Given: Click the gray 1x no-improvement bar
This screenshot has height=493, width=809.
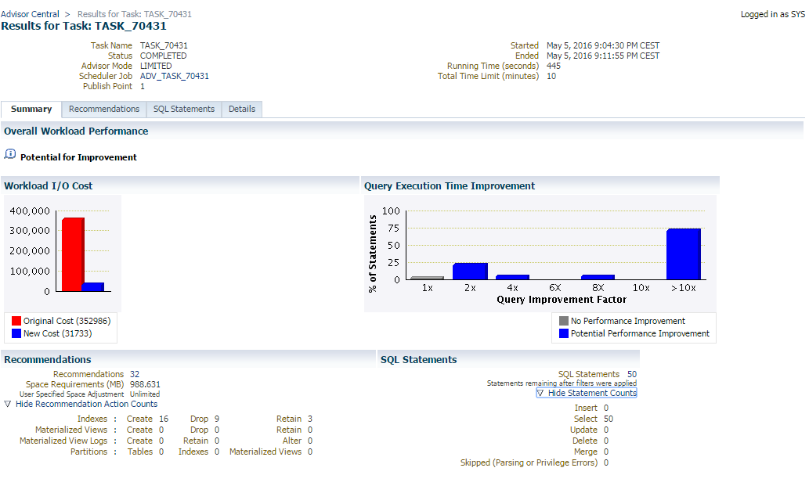Looking at the screenshot, I should pyautogui.click(x=427, y=278).
